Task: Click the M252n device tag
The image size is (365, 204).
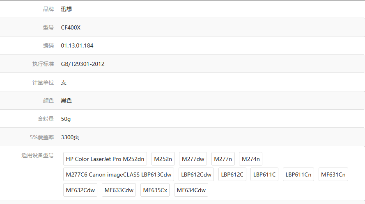Action: click(x=163, y=159)
